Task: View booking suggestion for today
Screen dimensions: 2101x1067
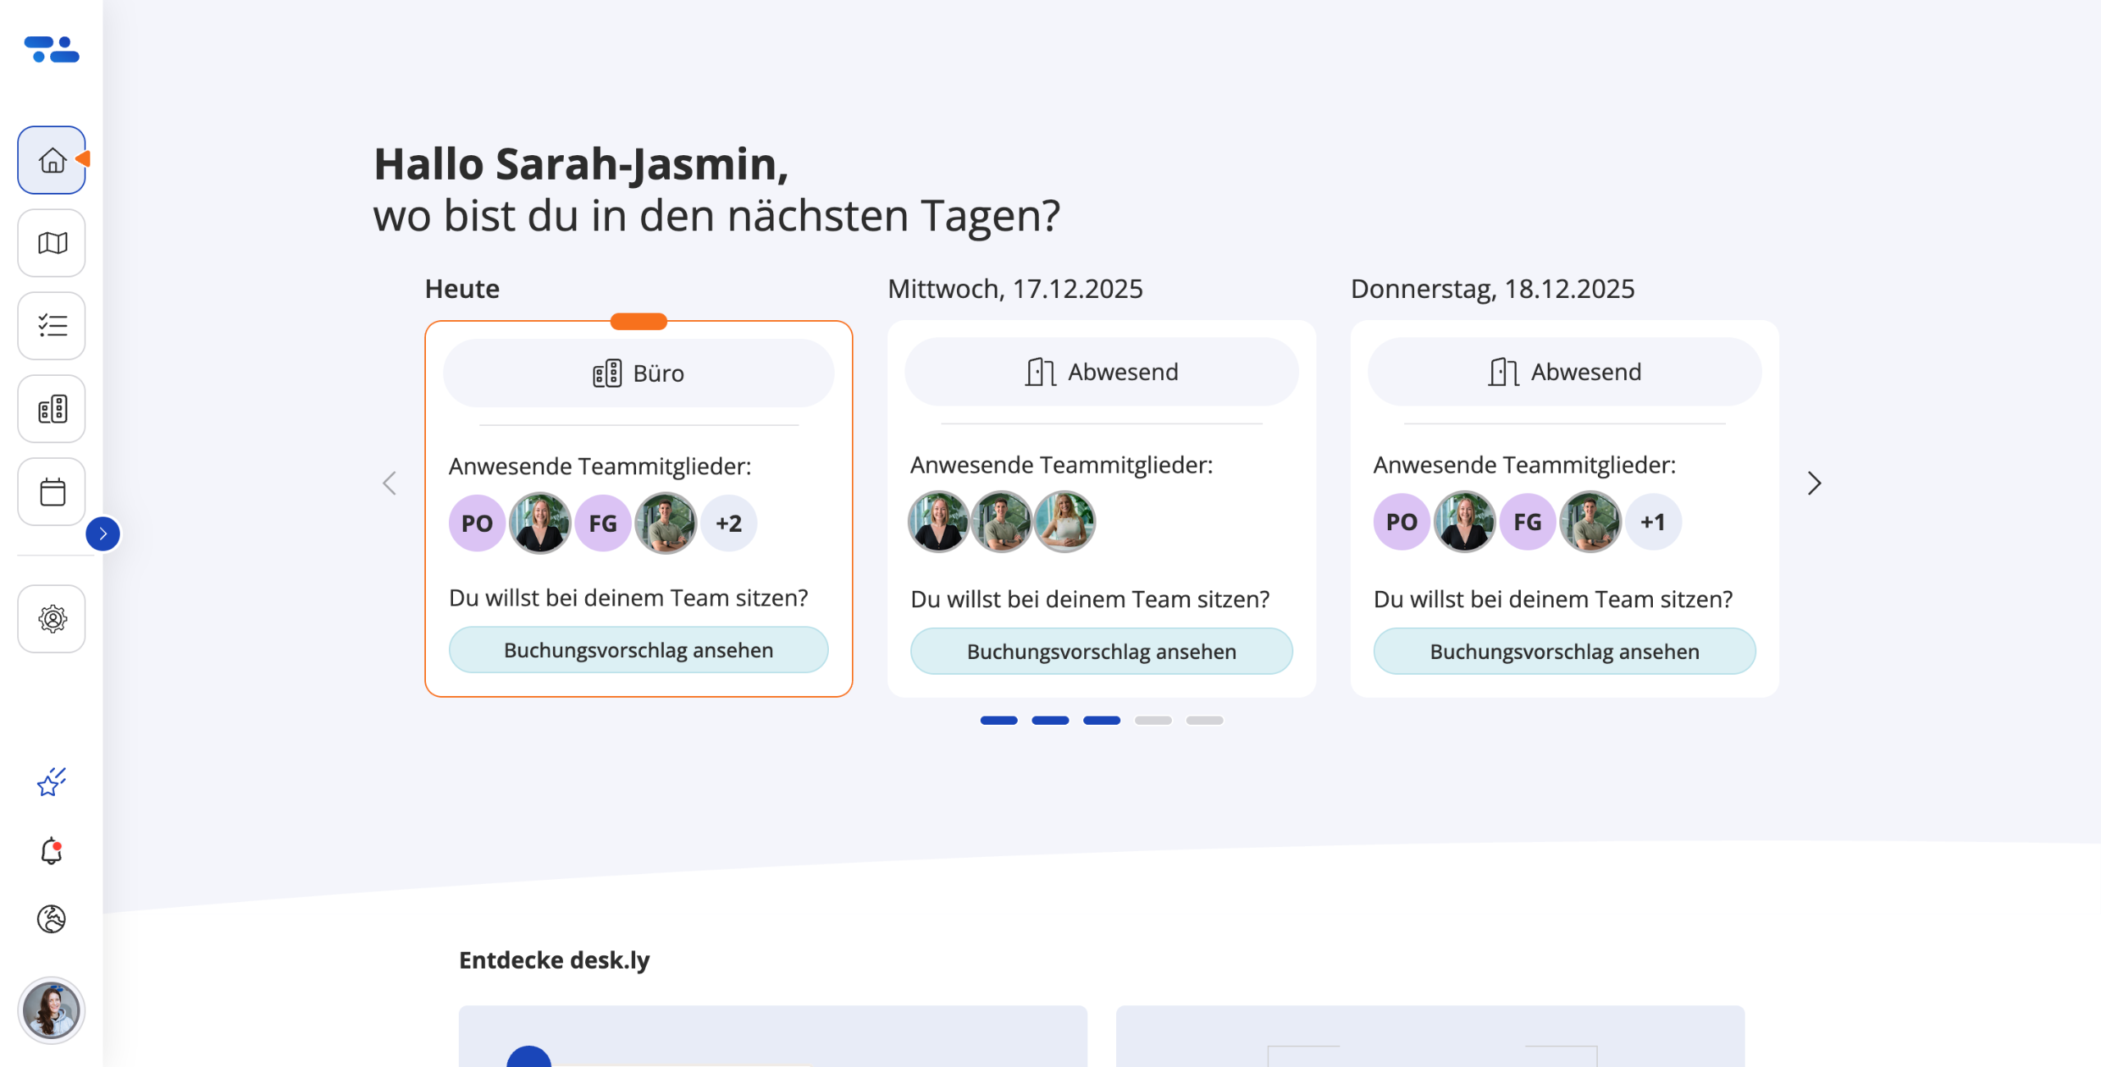Action: point(639,650)
